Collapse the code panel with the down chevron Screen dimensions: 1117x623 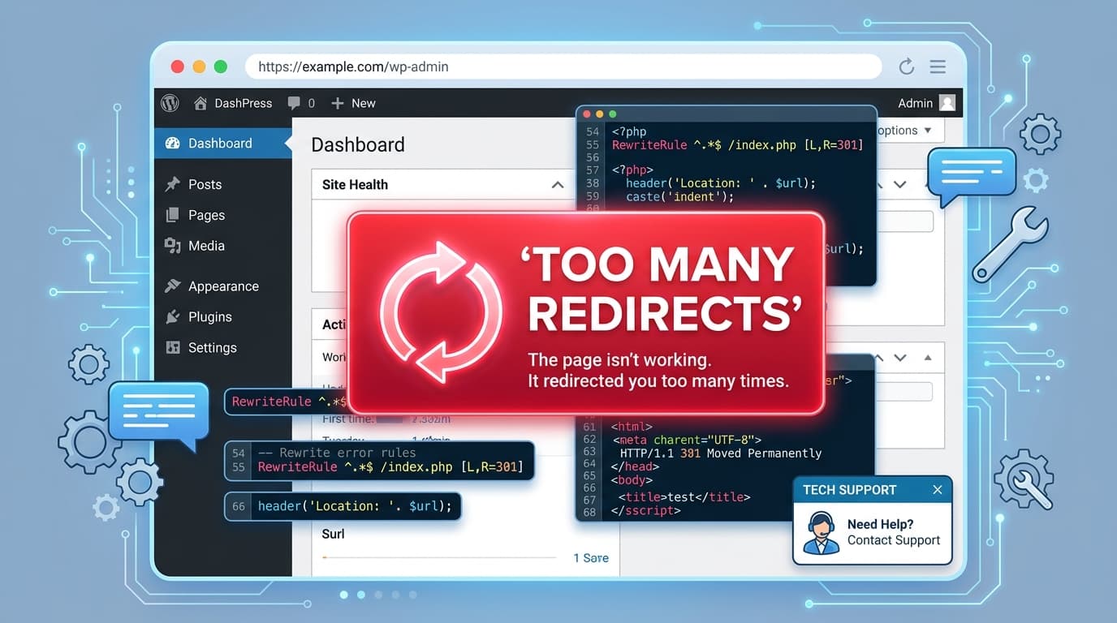(899, 184)
